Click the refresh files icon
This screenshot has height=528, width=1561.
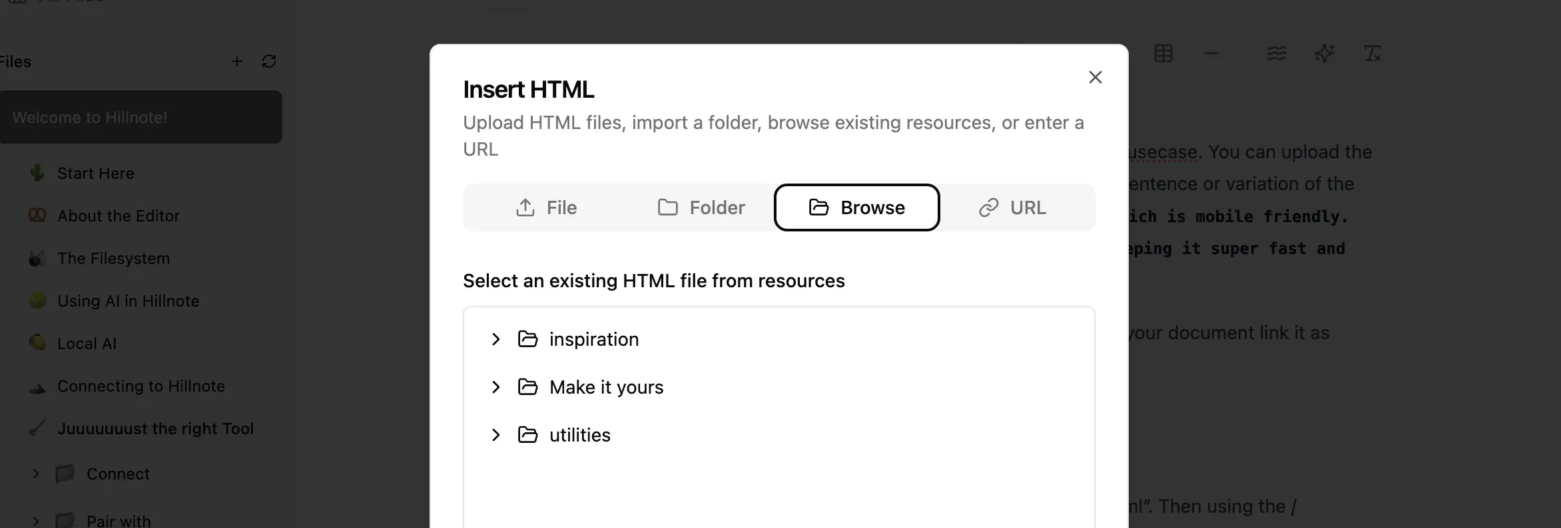click(269, 62)
